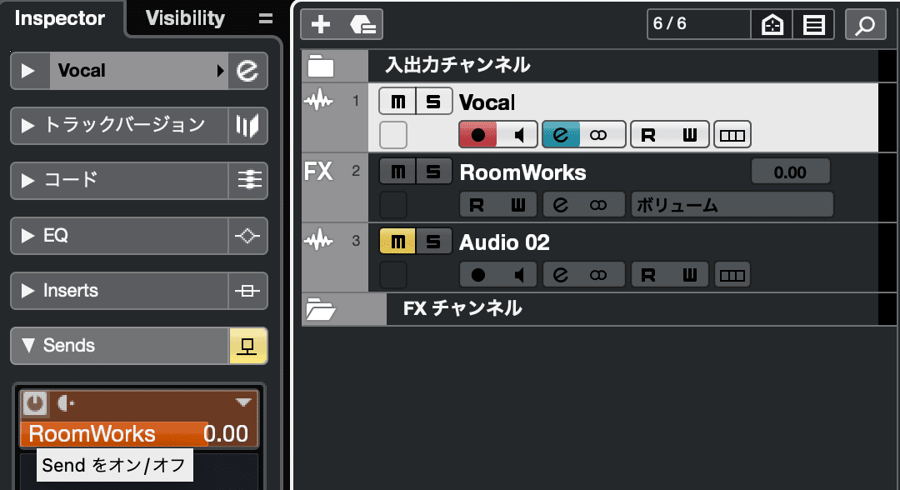Screen dimensions: 900x490
Task: Click the yellow Sends bypass icon
Action: (248, 346)
